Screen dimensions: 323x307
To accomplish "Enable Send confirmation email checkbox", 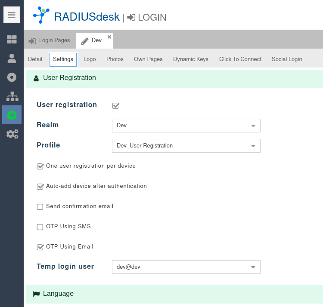I will pos(40,207).
